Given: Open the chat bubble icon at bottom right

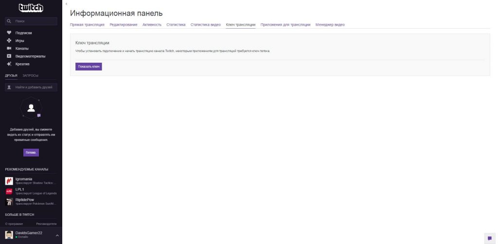Looking at the screenshot, I should (x=489, y=238).
